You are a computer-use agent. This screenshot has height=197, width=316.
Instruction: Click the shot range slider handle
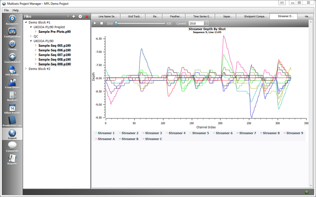pyautogui.click(x=116, y=23)
